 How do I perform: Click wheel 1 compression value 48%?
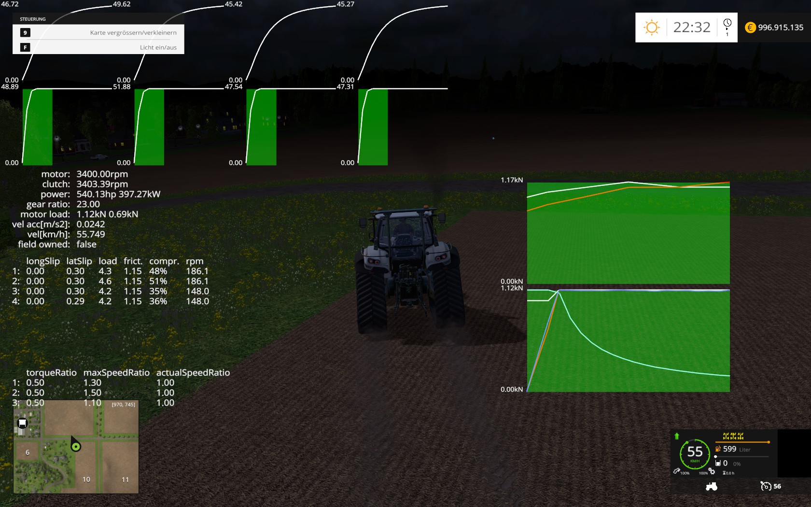coord(158,271)
